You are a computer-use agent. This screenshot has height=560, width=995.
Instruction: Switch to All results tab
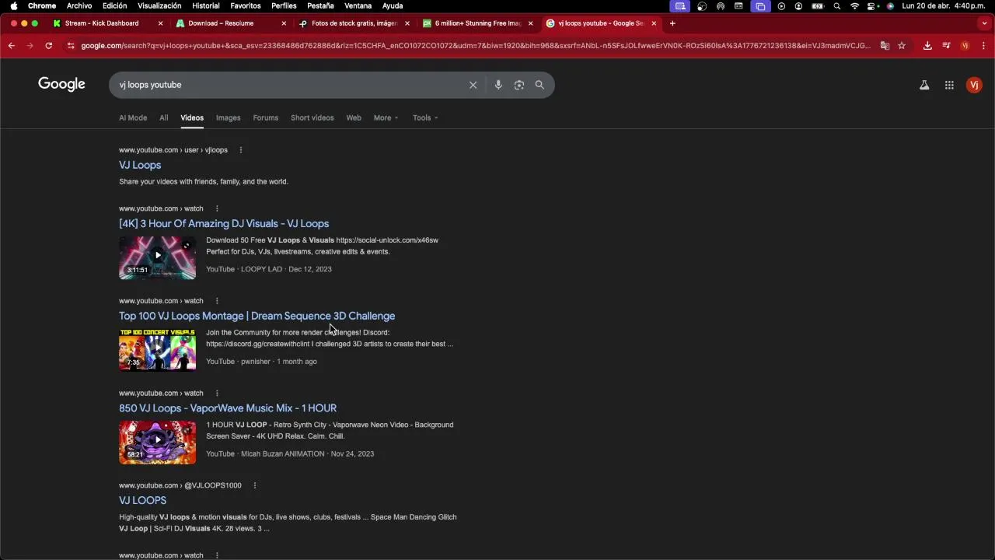pyautogui.click(x=163, y=118)
